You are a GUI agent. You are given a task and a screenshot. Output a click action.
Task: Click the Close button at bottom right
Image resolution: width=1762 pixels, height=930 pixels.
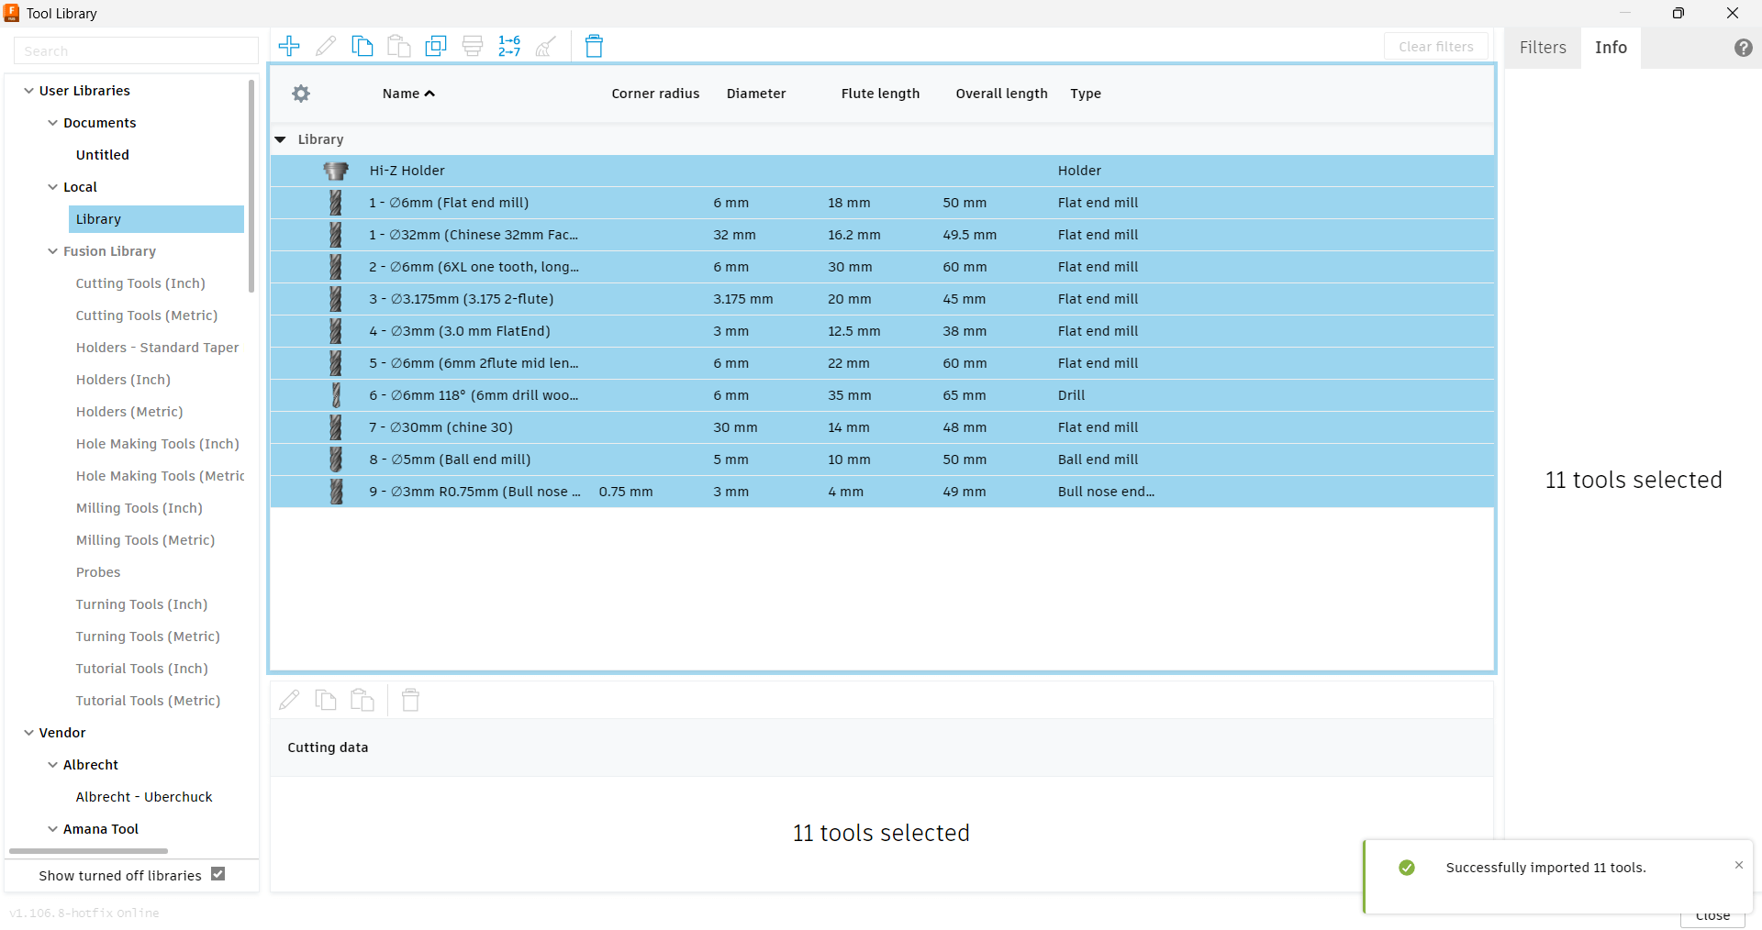tap(1712, 917)
